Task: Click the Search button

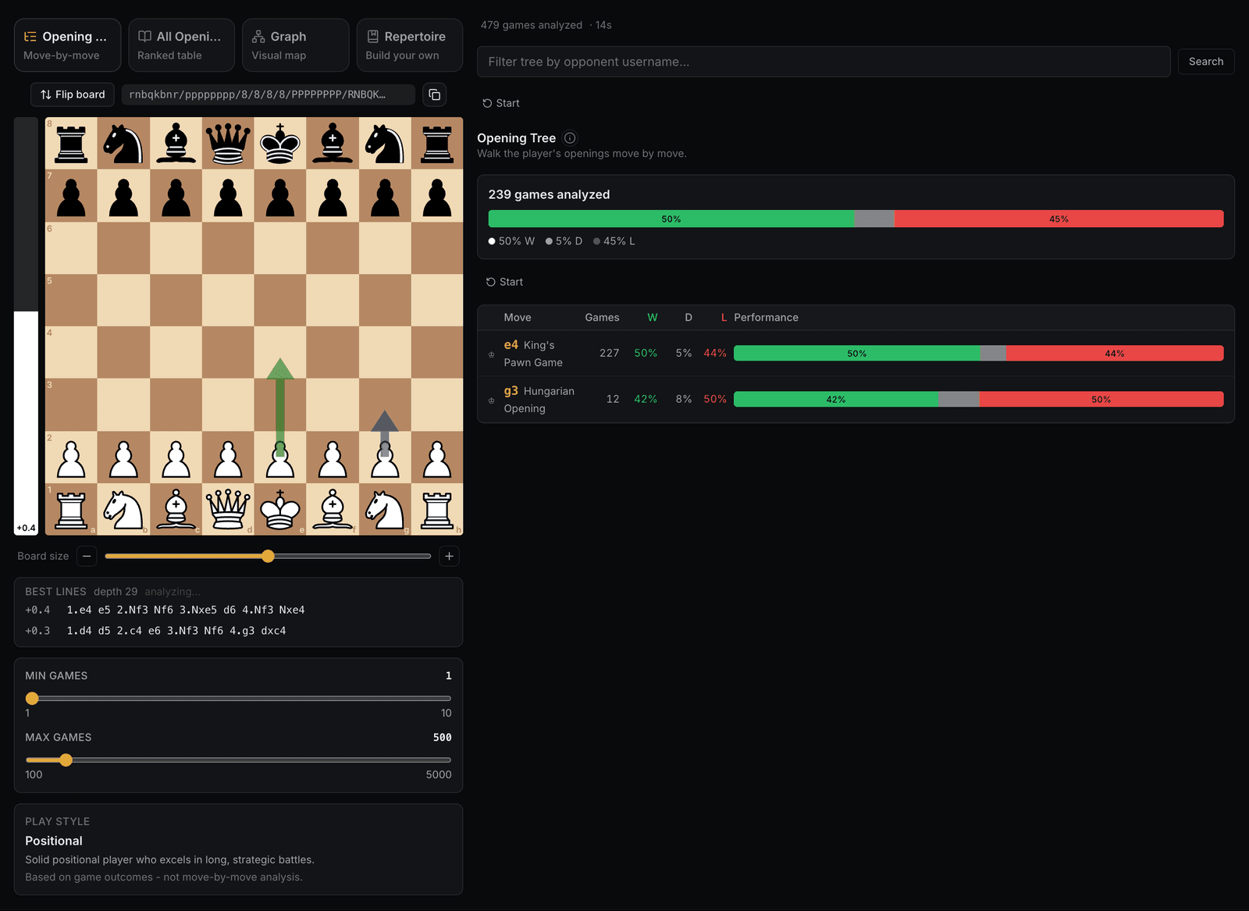Action: tap(1205, 62)
